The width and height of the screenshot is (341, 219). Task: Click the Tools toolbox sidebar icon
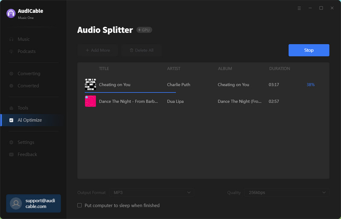pyautogui.click(x=12, y=108)
